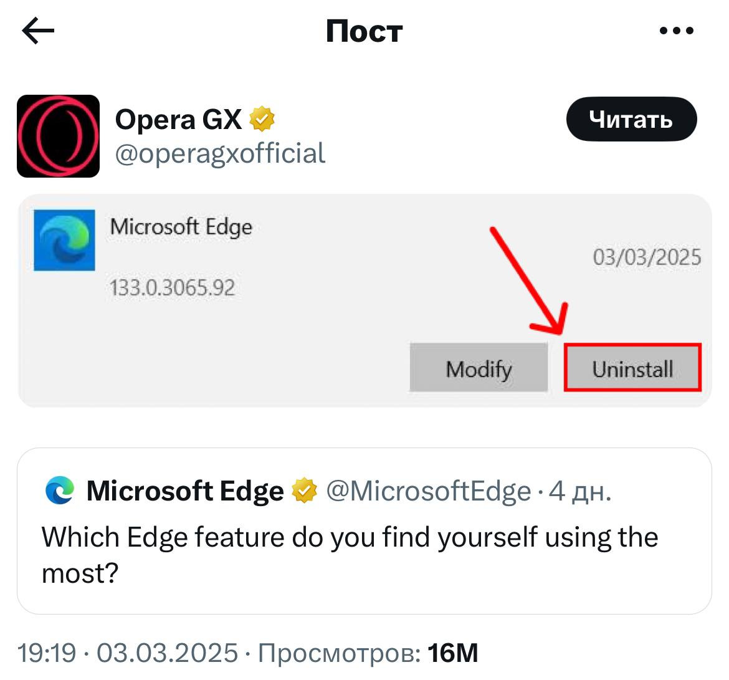Screen dimensions: 729x680
Task: Tap the 16M views count
Action: coord(453,653)
